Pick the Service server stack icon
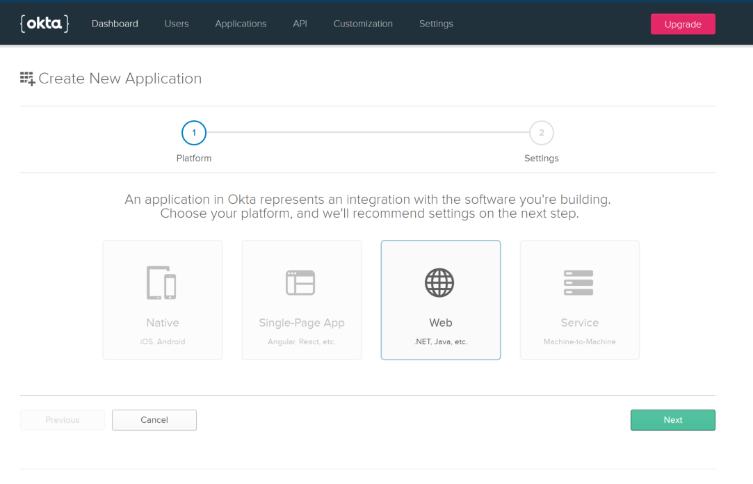753x484 pixels. pos(578,282)
